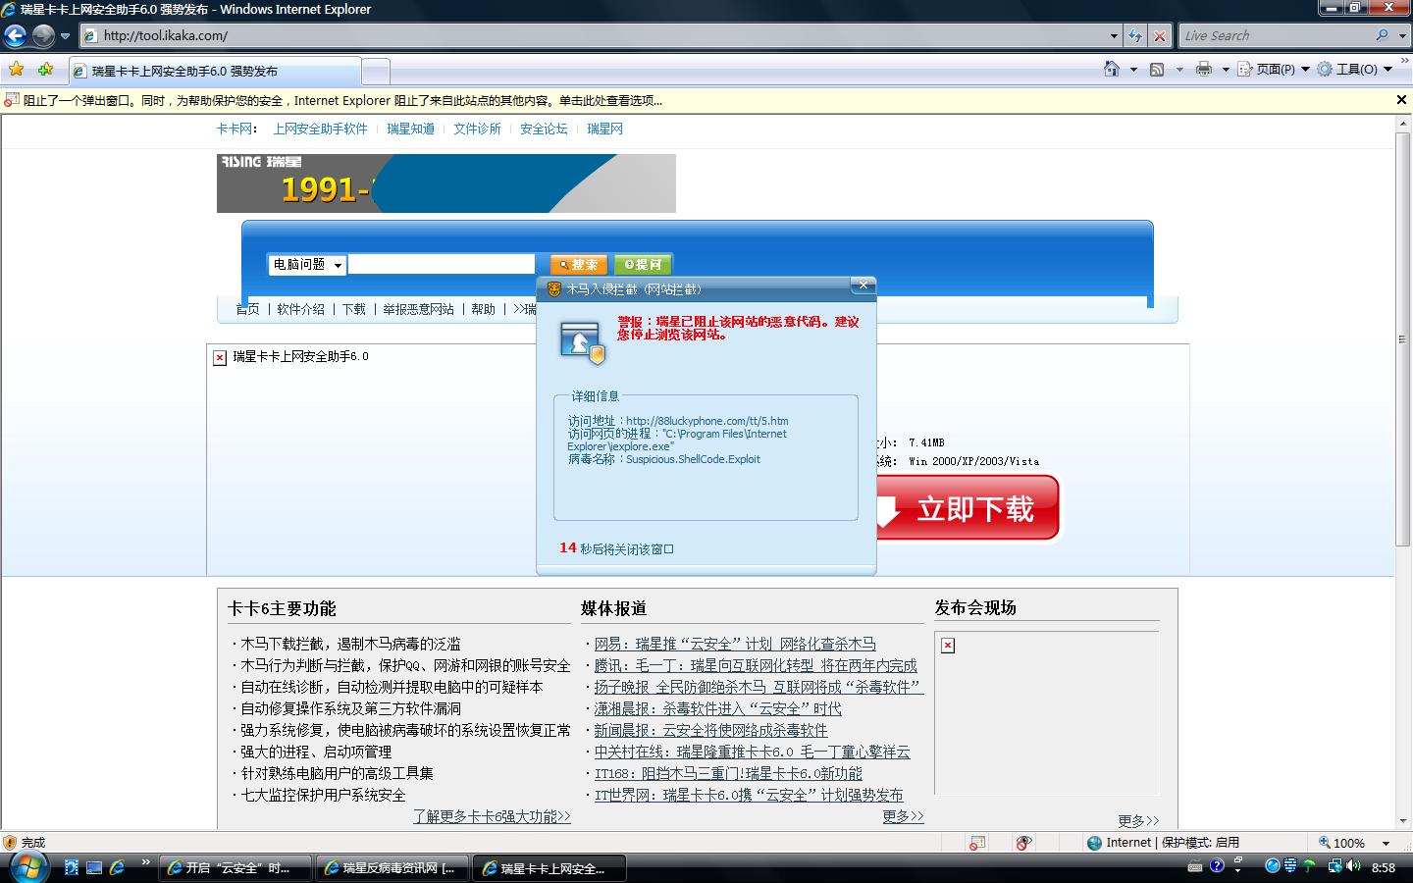Switch to 开启"云安全"时... taskbar window
Image resolution: width=1413 pixels, height=883 pixels.
(x=236, y=868)
